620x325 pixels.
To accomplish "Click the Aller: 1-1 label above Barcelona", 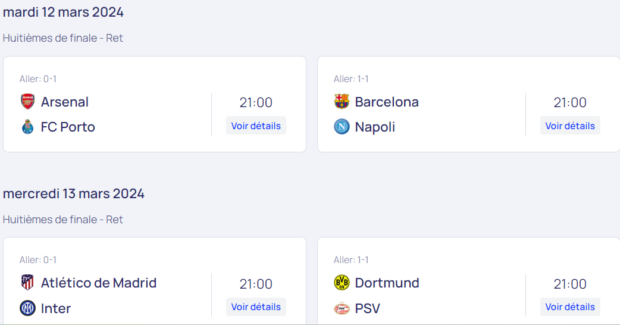I will [x=351, y=79].
